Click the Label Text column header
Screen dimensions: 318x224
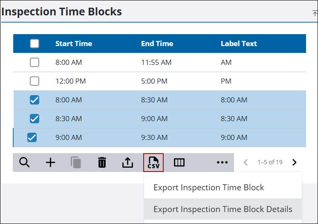[239, 44]
